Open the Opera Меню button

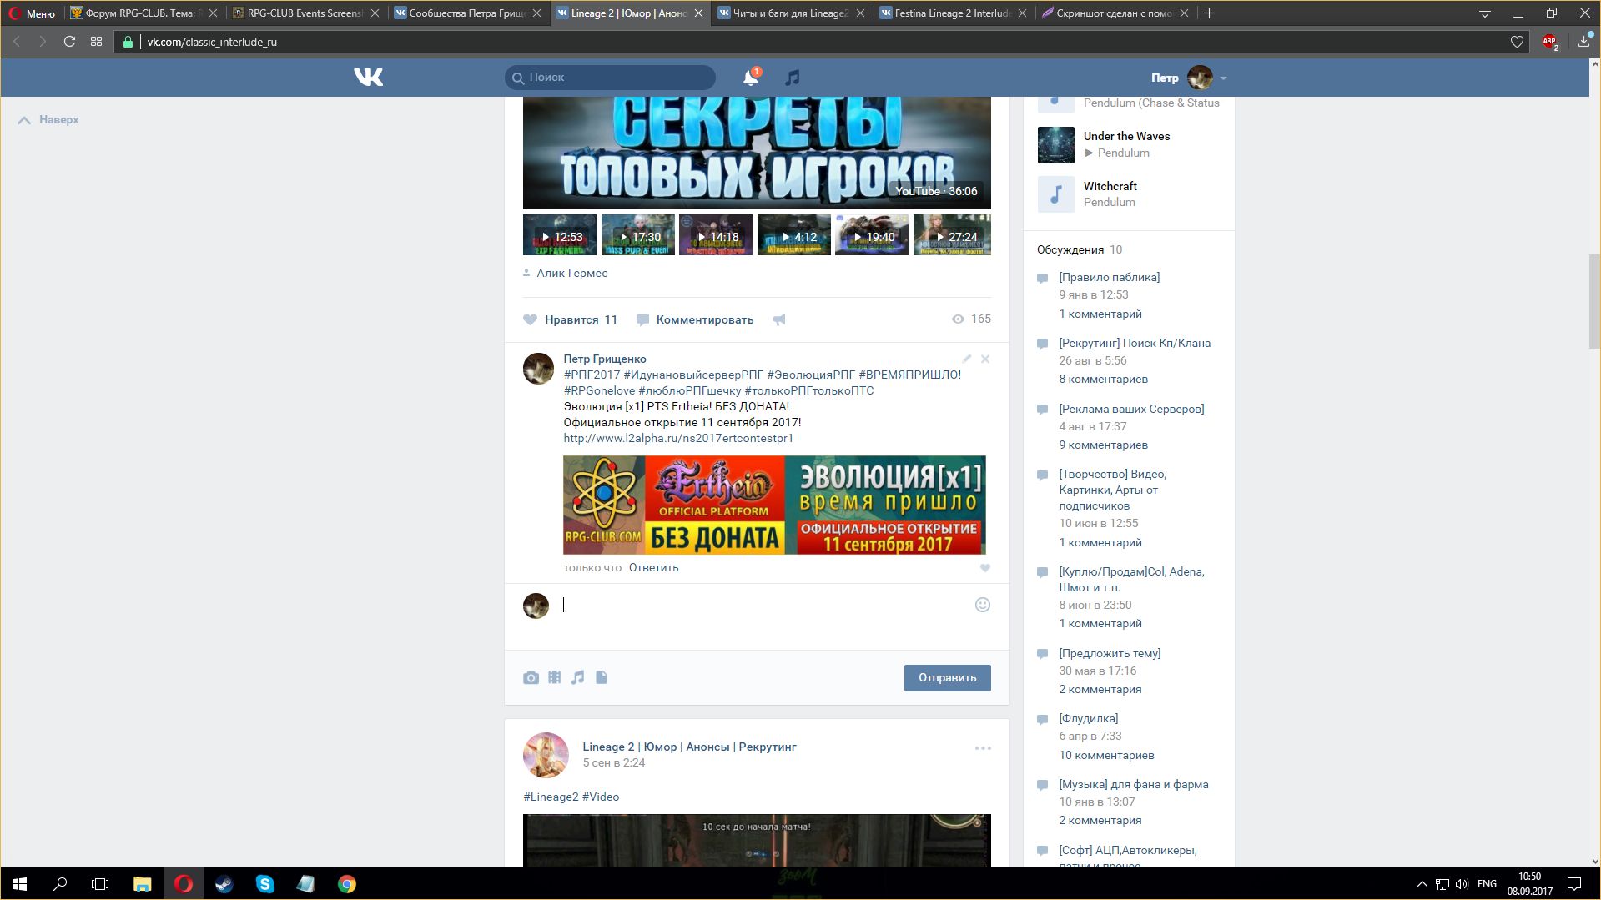click(x=32, y=13)
